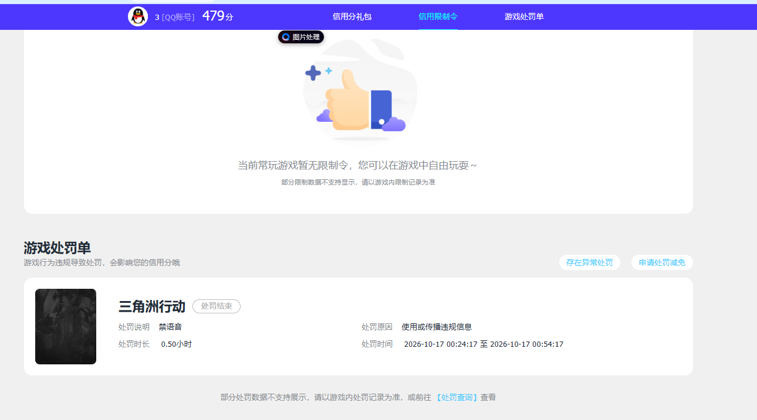
Task: Click the 禁语音 punishment description value
Action: [170, 327]
